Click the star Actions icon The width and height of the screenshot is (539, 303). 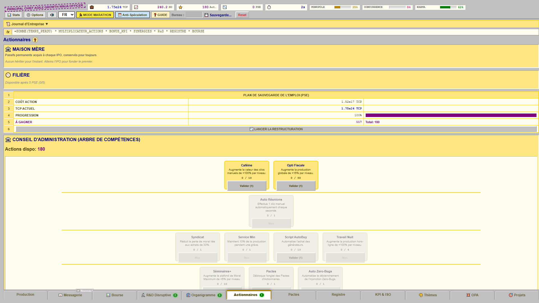click(x=181, y=7)
